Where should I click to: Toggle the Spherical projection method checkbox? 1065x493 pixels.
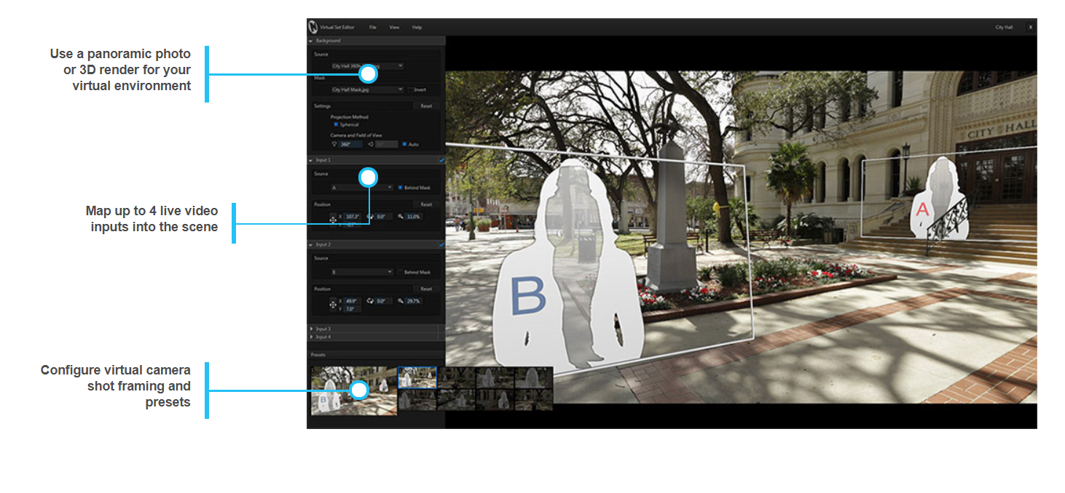tap(336, 124)
